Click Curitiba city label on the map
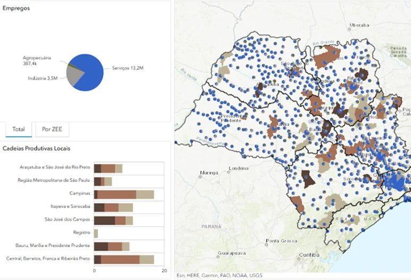The image size is (411, 280). pyautogui.click(x=309, y=255)
